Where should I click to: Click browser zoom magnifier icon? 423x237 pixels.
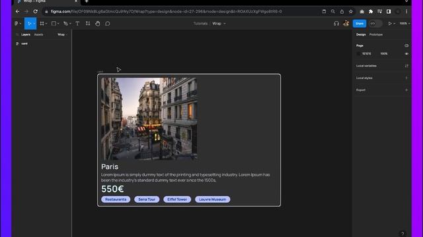[x=333, y=12]
